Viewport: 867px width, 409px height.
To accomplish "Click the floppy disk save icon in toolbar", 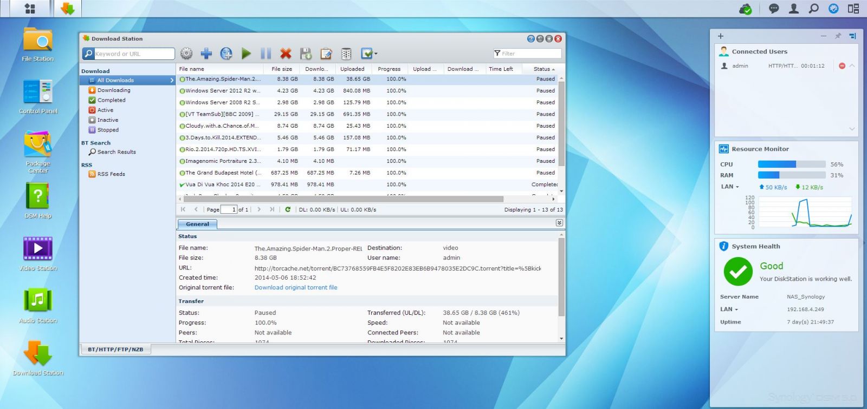I will point(306,54).
